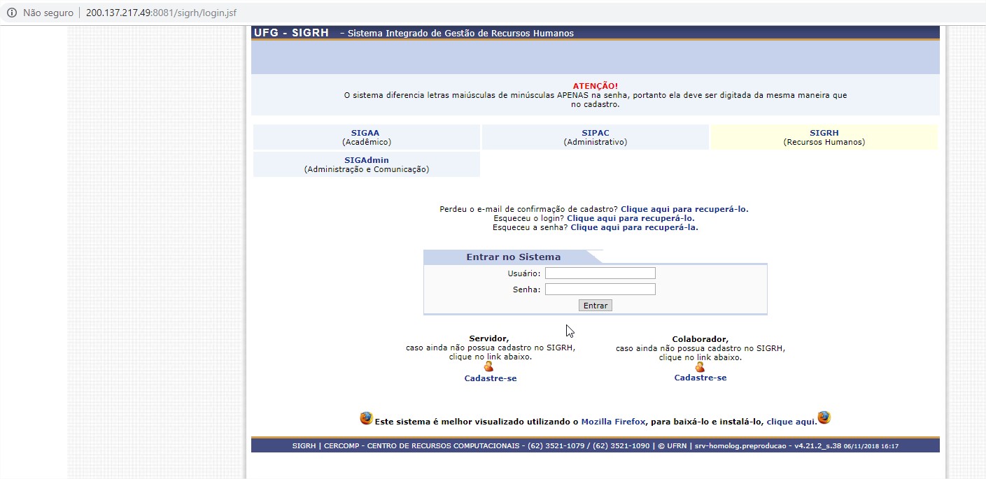This screenshot has height=479, width=986.
Task: Select the SIGRH (Recursos Humanos) tab
Action: click(x=824, y=137)
